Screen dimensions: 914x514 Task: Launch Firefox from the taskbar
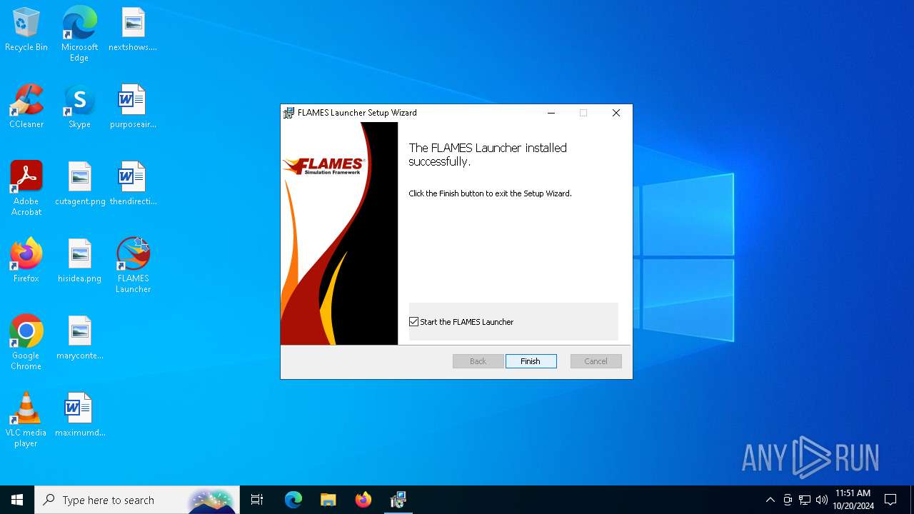[363, 500]
